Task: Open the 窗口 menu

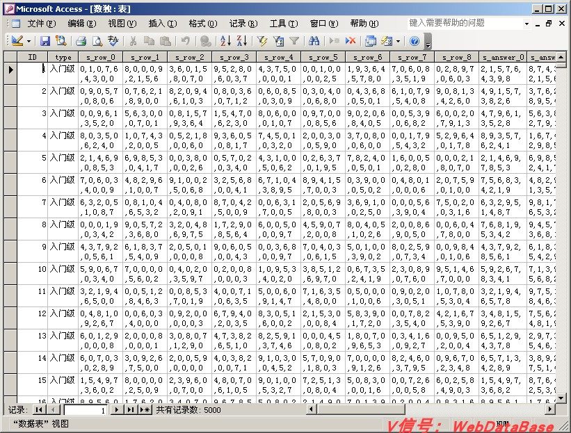Action: point(324,24)
